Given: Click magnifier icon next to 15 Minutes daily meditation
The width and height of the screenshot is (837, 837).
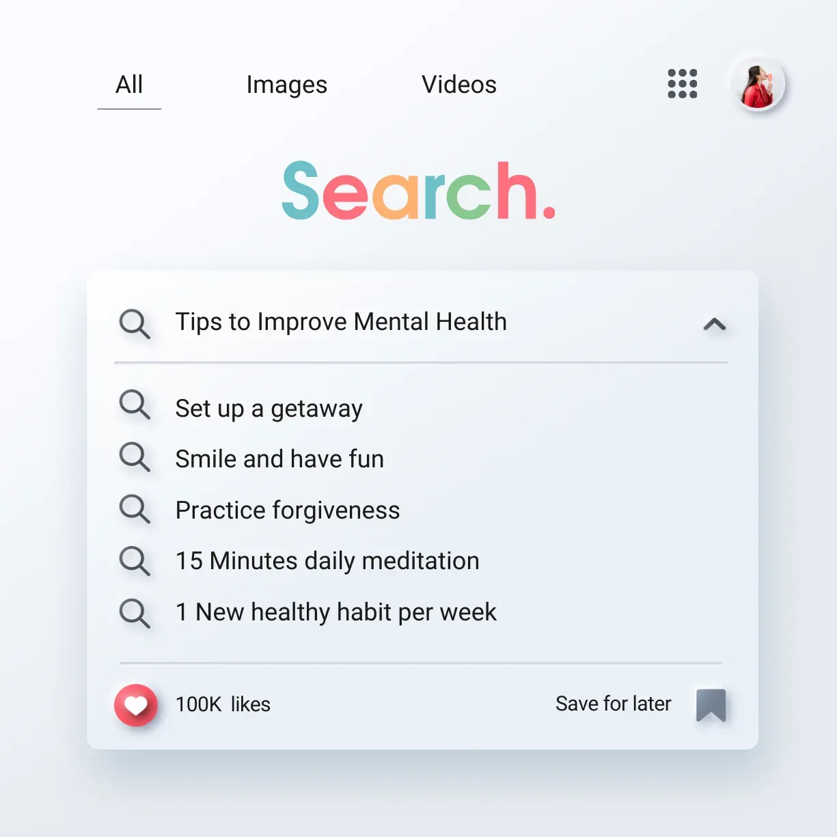Looking at the screenshot, I should [135, 561].
